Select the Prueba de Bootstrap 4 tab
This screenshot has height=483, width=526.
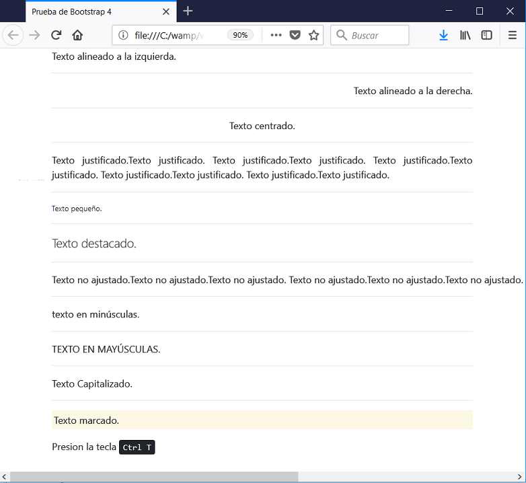tap(101, 11)
